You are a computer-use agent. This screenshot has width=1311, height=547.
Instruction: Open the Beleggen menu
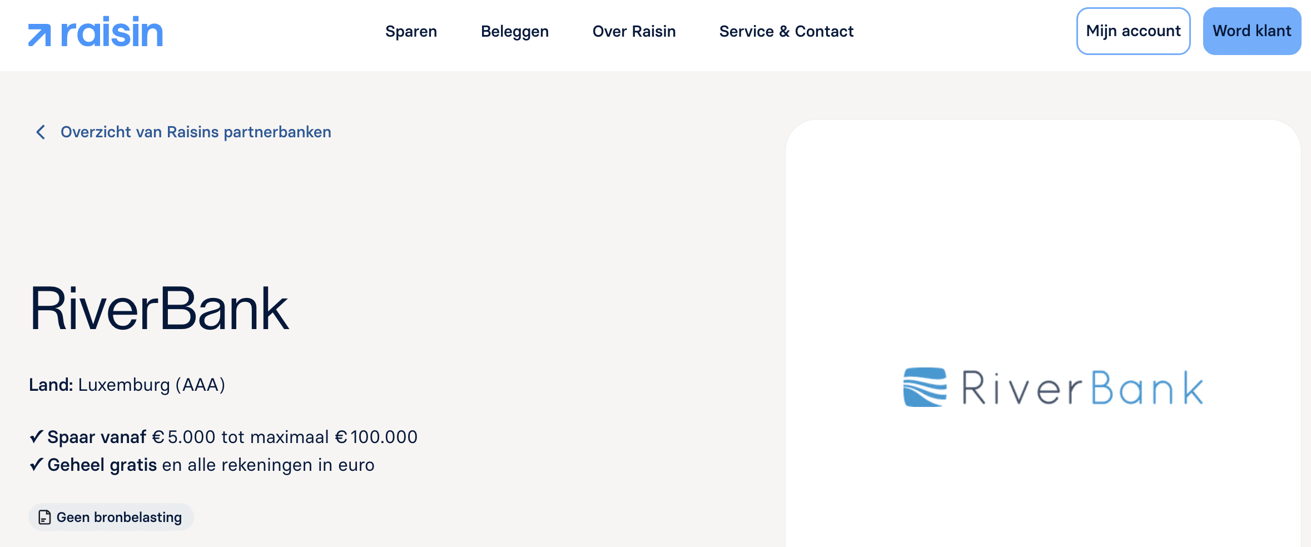tap(514, 32)
